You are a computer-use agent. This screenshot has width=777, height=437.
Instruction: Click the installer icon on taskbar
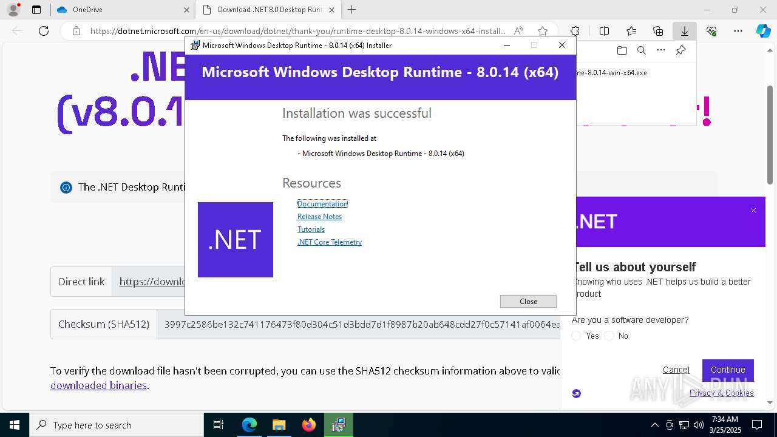coord(338,425)
